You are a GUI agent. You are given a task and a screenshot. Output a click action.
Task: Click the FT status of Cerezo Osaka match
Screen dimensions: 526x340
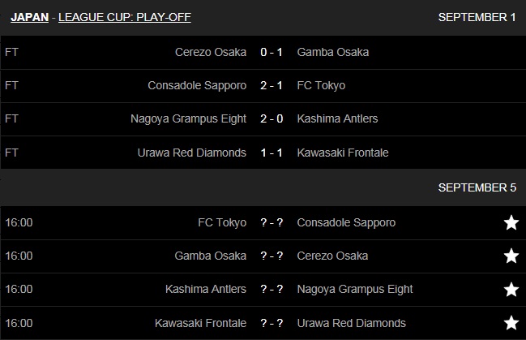pyautogui.click(x=11, y=52)
